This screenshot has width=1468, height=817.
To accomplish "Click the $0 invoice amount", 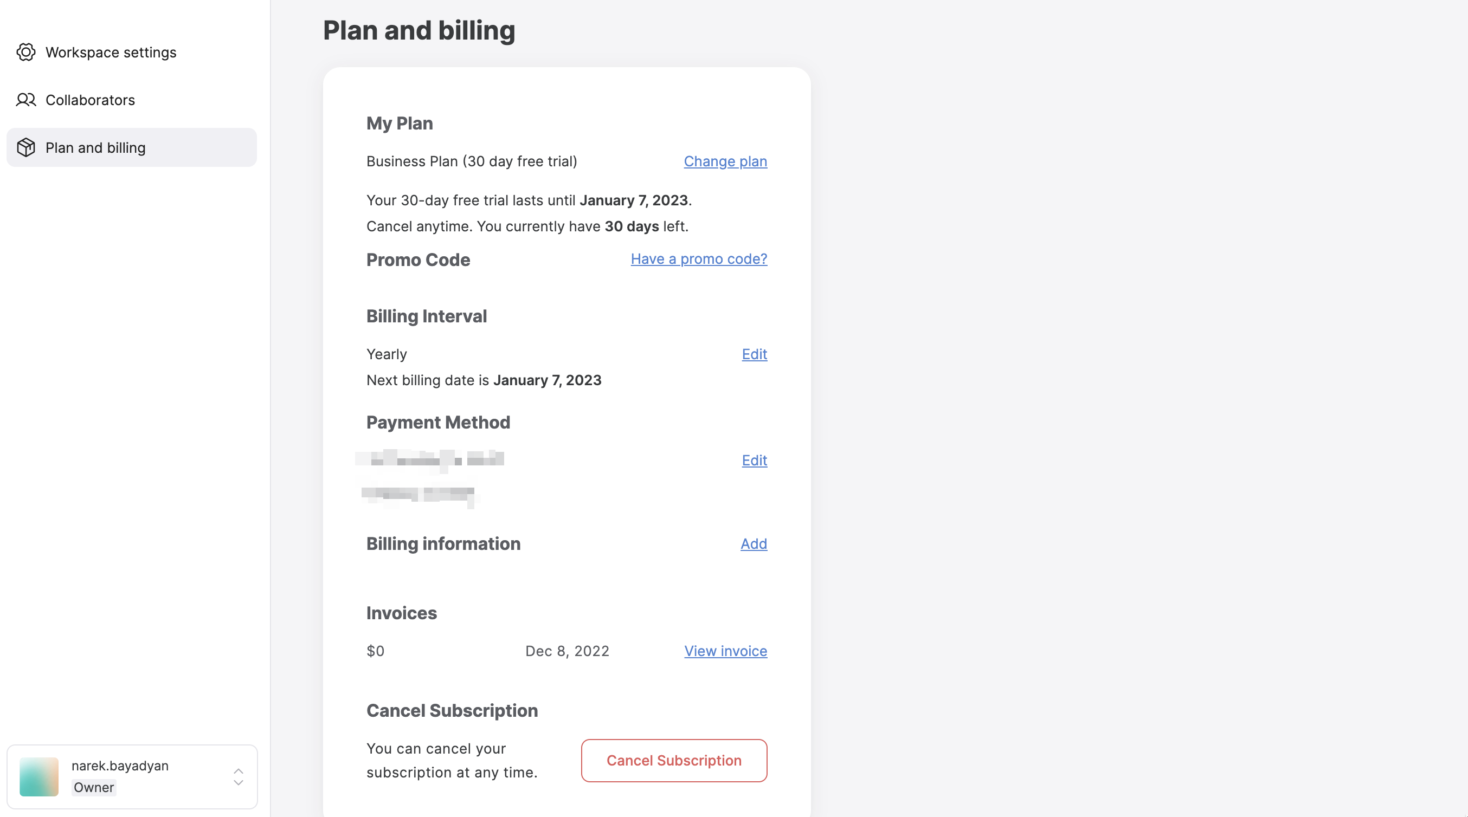I will tap(376, 651).
